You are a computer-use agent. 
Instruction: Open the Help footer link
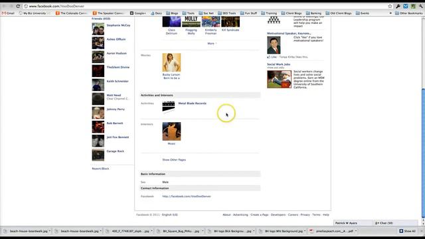pyautogui.click(x=326, y=214)
